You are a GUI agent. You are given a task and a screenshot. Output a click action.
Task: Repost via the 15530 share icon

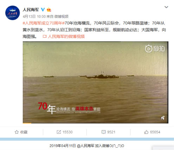[x=65, y=132]
